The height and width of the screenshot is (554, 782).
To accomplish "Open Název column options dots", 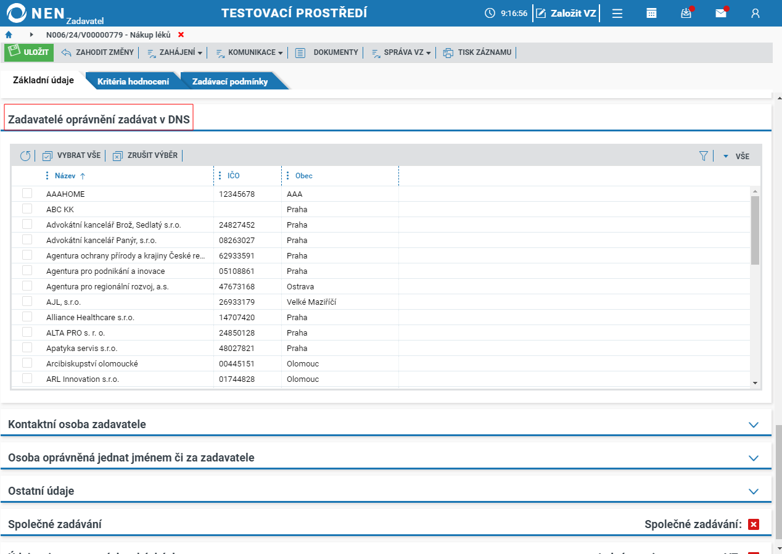I will [47, 176].
